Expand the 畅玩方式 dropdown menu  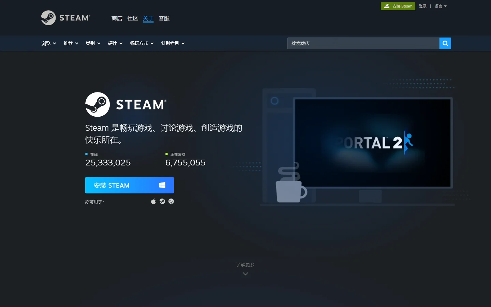tap(142, 43)
